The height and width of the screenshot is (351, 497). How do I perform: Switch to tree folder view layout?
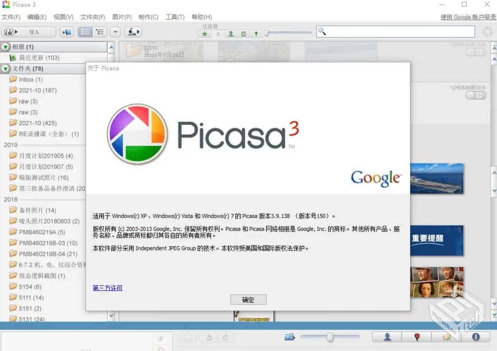click(x=100, y=32)
